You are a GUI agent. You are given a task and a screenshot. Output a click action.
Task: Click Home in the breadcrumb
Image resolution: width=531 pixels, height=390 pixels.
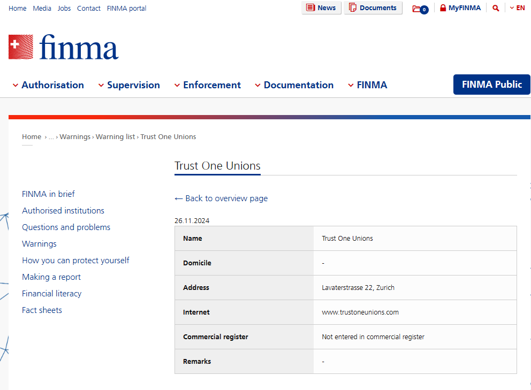point(32,137)
